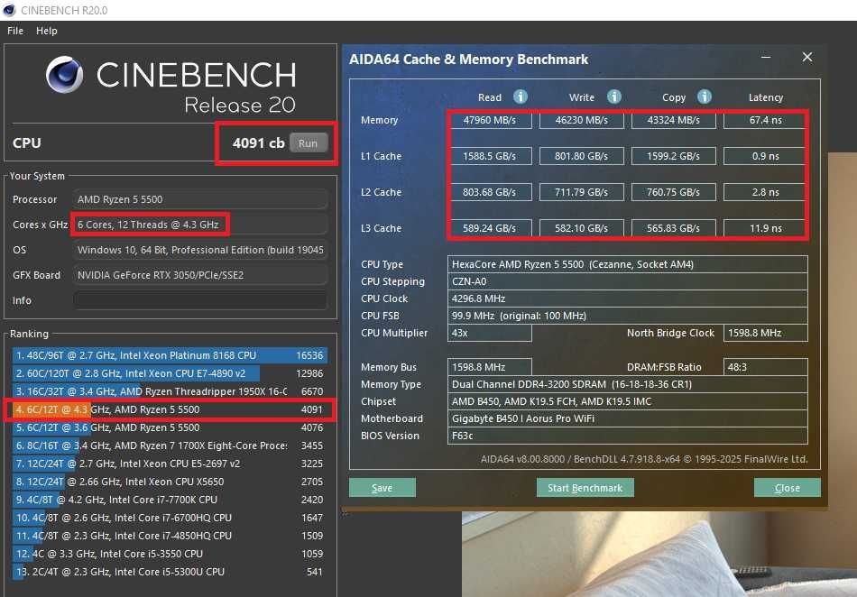Click Memory Type Dual Channel DDR4-3200 field
The width and height of the screenshot is (857, 597).
tap(628, 384)
